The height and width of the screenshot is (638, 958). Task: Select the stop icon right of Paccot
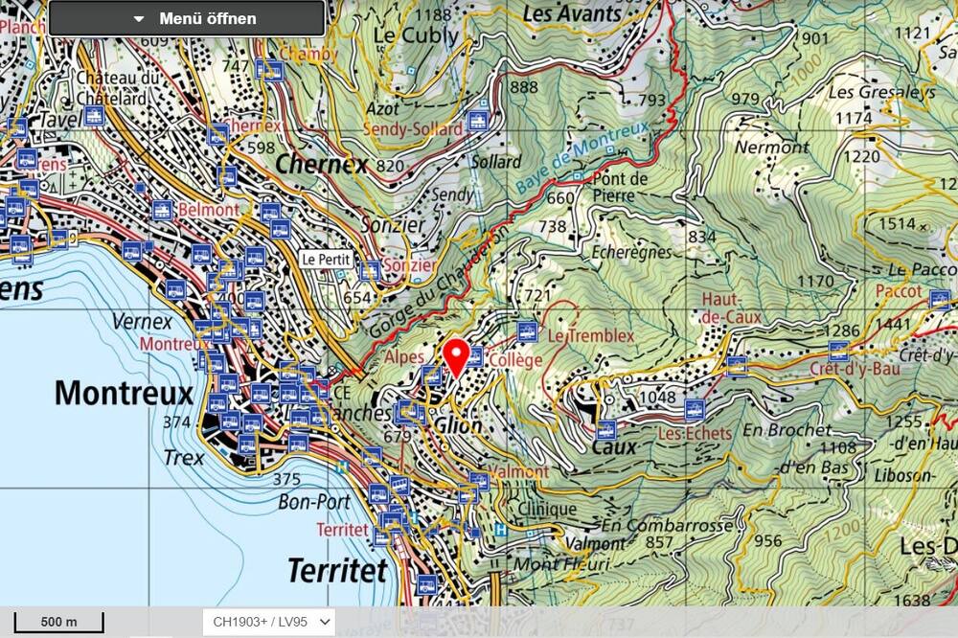coord(941,300)
